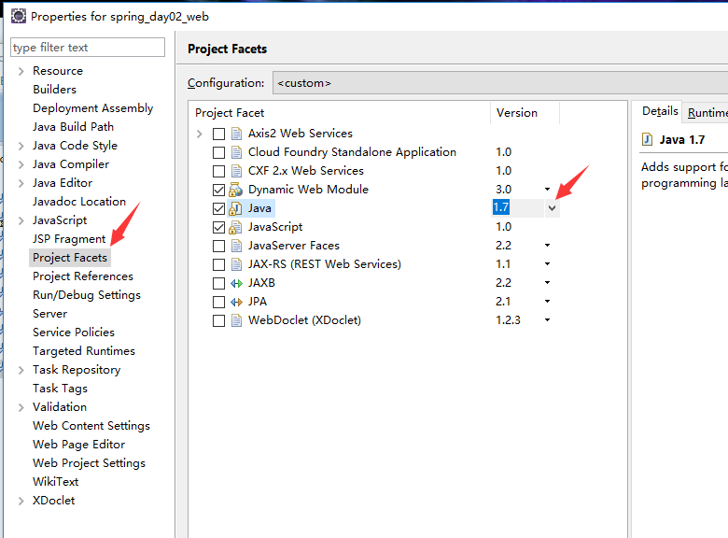Screen dimensions: 728x538
Task: Select Project Facets in tree
Action: click(x=70, y=258)
